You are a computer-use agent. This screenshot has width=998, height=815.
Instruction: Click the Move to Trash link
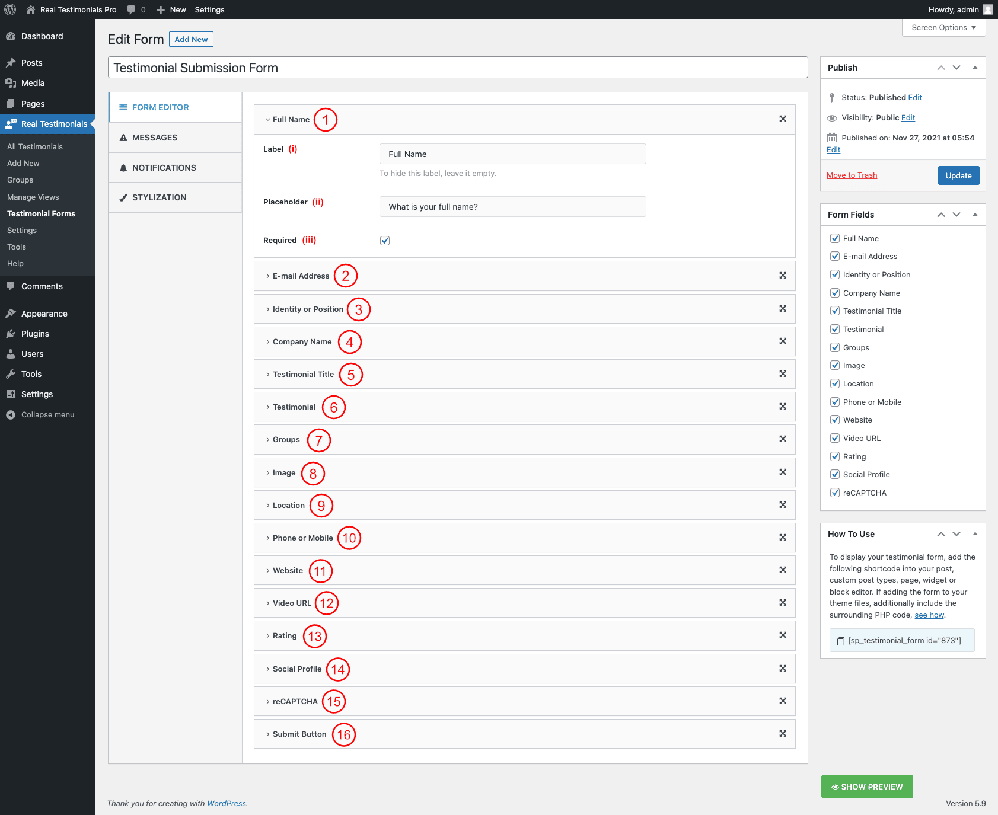point(852,175)
